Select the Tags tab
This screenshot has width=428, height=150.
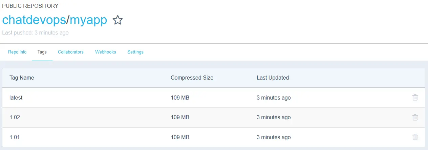[42, 52]
